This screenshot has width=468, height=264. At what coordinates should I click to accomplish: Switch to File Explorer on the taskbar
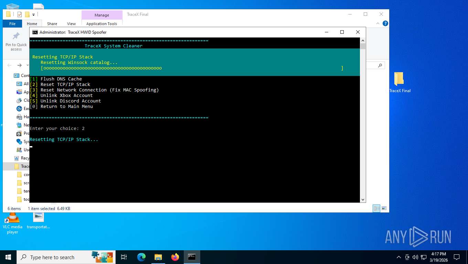(158, 257)
